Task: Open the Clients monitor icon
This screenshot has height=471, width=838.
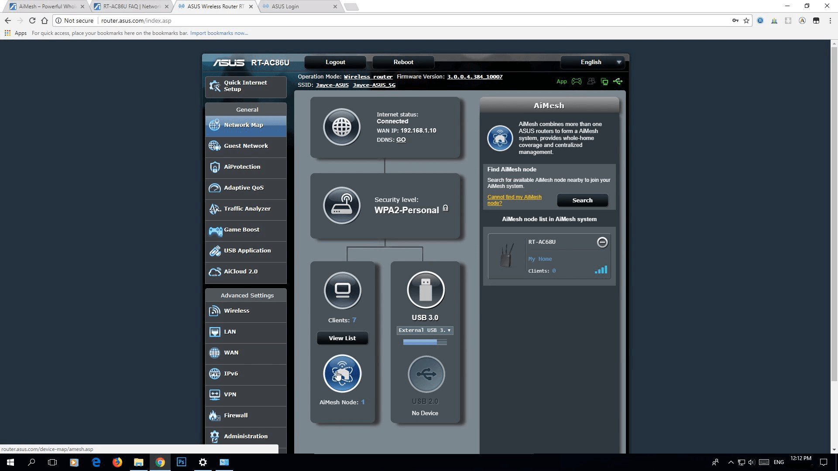Action: click(343, 290)
